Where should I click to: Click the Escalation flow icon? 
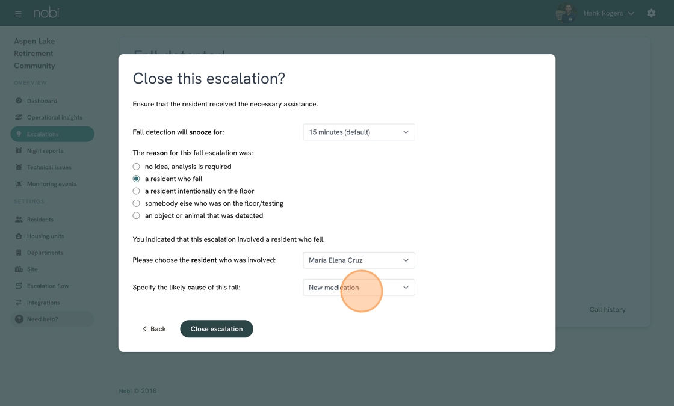[19, 286]
